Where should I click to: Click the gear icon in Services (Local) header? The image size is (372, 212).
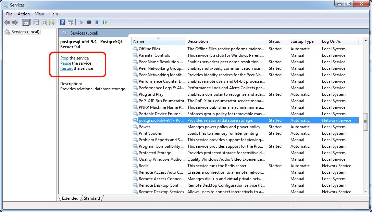pos(64,33)
